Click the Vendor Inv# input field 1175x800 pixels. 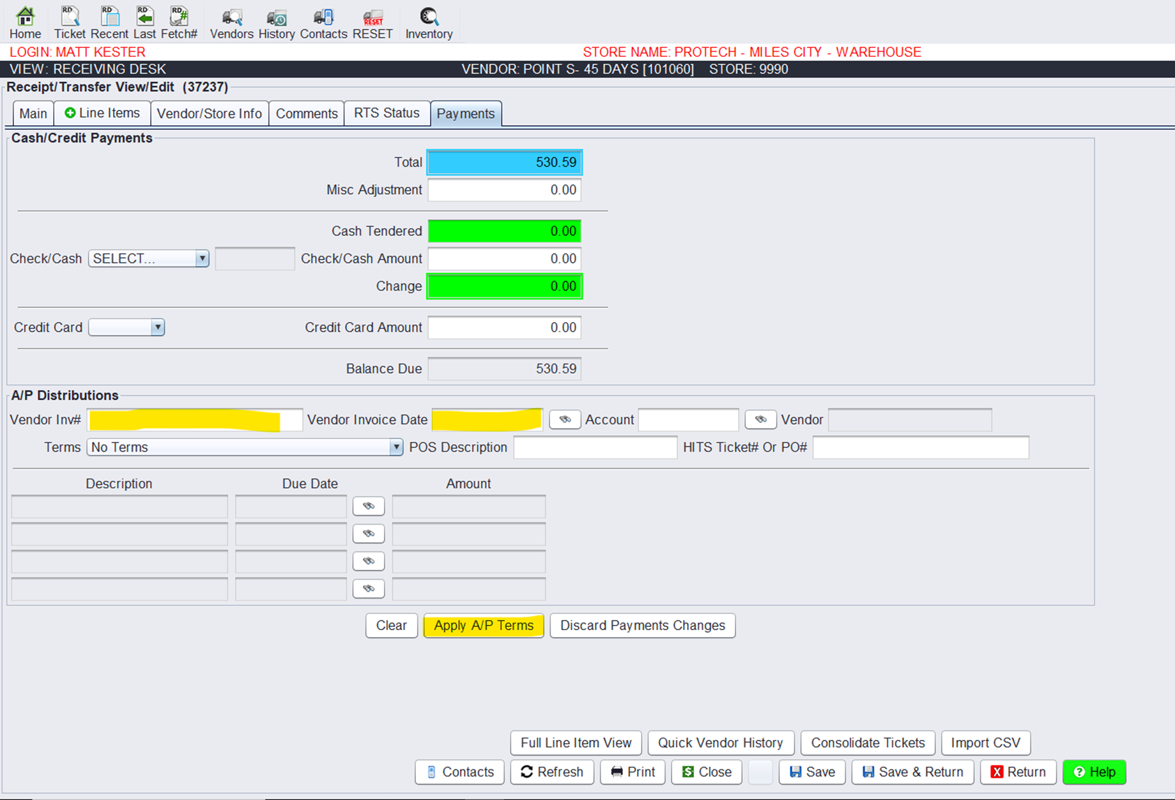click(x=194, y=420)
